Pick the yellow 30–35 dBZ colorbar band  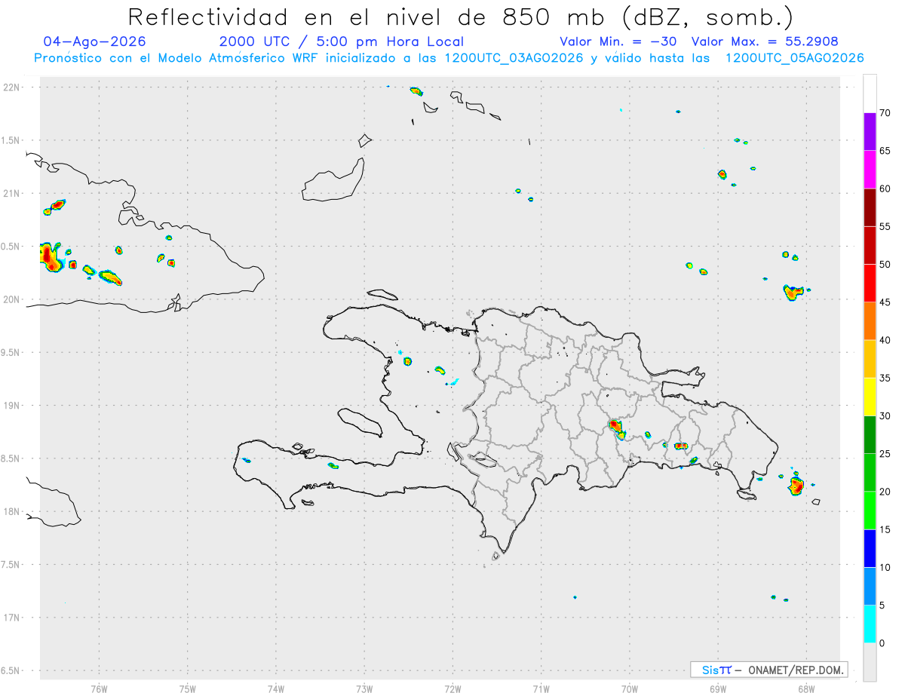(x=870, y=397)
